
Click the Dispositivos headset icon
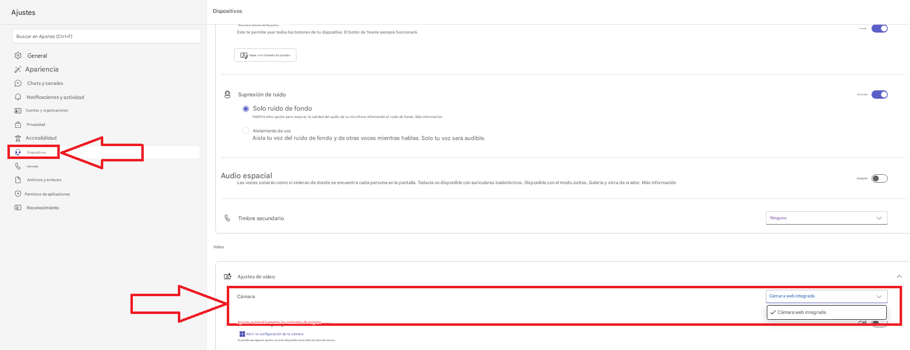tap(18, 153)
